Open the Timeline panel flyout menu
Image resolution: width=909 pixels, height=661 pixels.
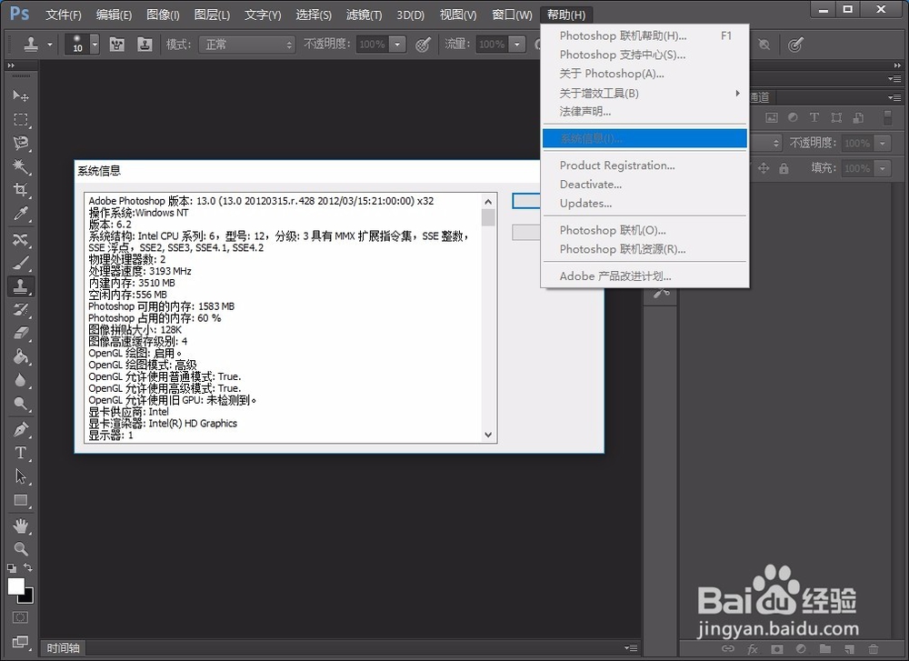[631, 647]
